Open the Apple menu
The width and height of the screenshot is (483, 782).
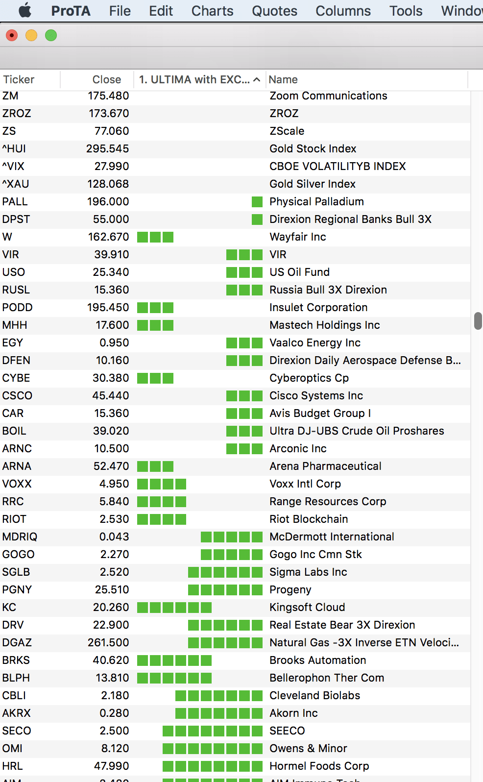click(25, 10)
